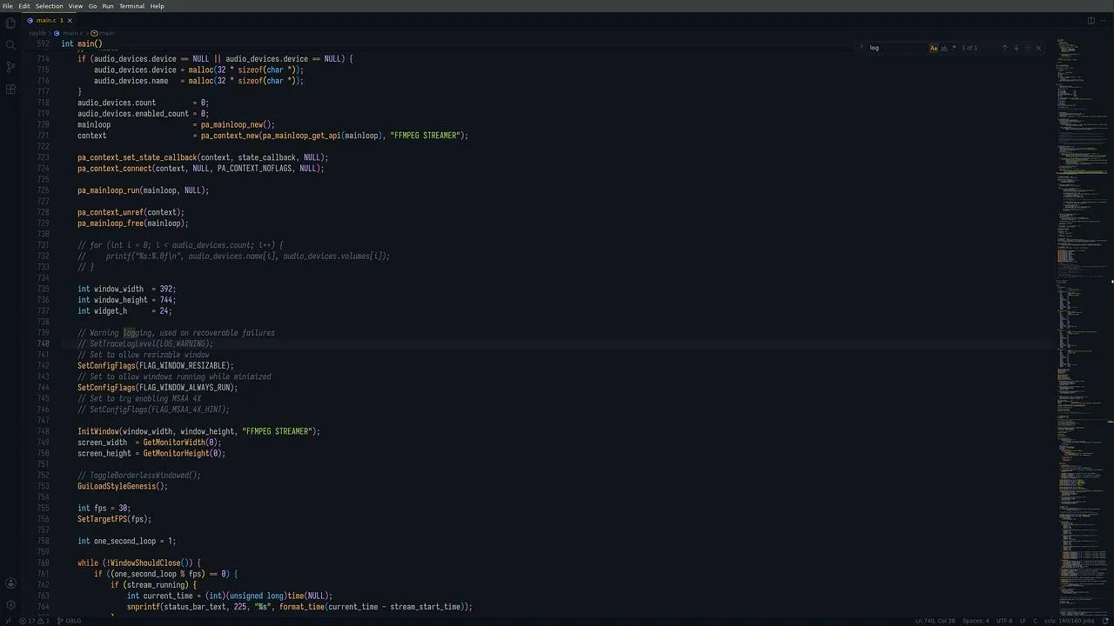Go to next find match
1114x626 pixels.
coord(1016,48)
